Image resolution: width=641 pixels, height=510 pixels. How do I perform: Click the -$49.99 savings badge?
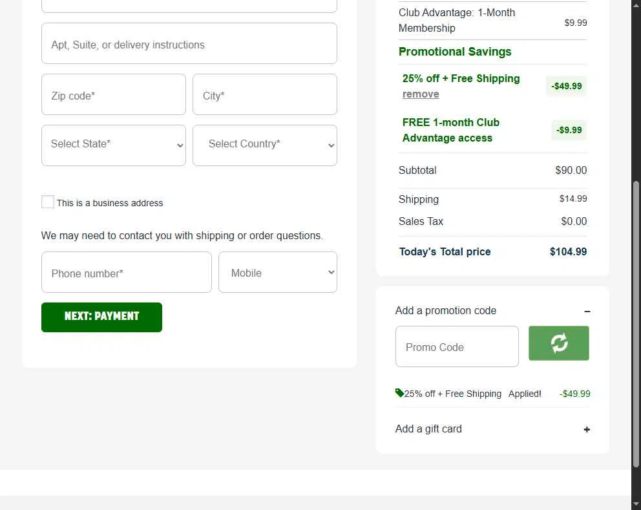(566, 86)
